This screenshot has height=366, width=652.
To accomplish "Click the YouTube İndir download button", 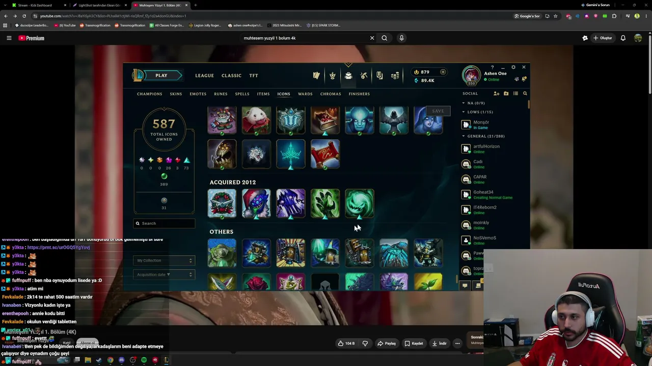I will (439, 344).
